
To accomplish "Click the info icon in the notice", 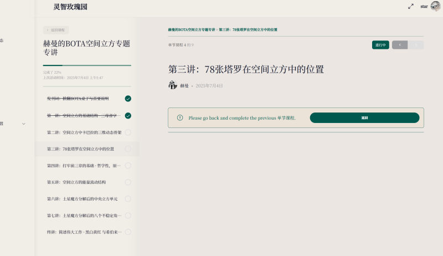I will point(180,118).
